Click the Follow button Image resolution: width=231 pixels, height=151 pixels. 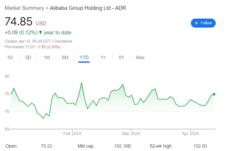coord(203,23)
